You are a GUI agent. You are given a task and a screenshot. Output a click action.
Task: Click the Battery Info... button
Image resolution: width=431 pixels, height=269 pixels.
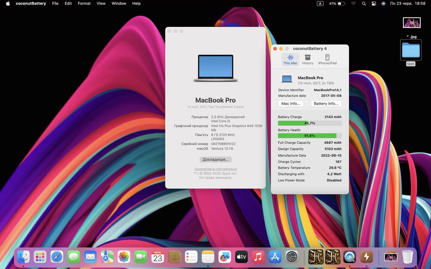(326, 103)
